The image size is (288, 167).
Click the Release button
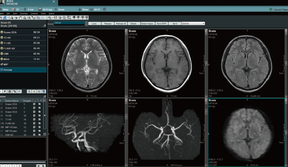[108, 24]
